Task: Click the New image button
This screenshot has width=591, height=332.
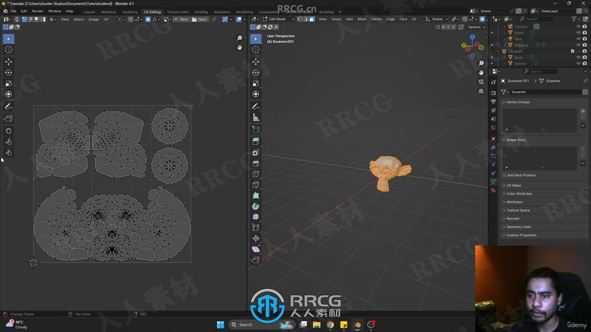Action: click(x=181, y=19)
